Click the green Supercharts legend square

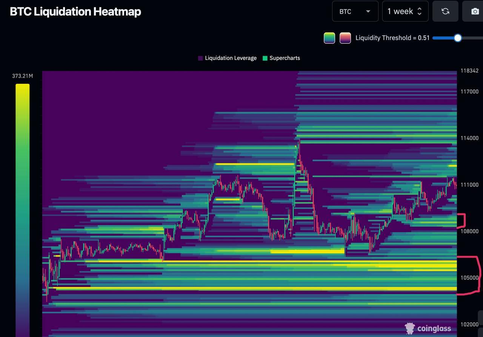265,58
